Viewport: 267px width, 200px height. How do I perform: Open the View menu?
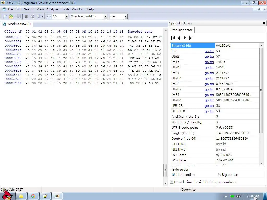(x=40, y=9)
